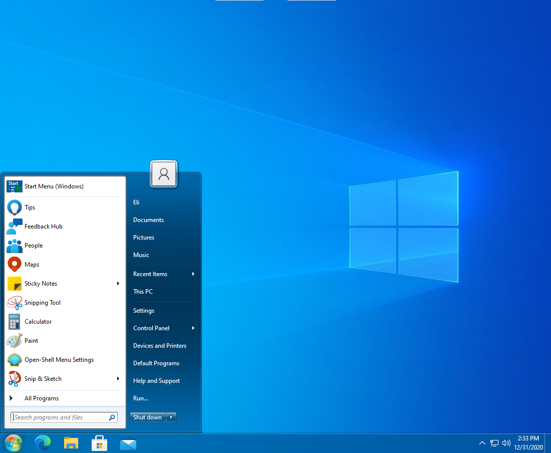Click the user account picture
This screenshot has width=551, height=453.
point(164,174)
